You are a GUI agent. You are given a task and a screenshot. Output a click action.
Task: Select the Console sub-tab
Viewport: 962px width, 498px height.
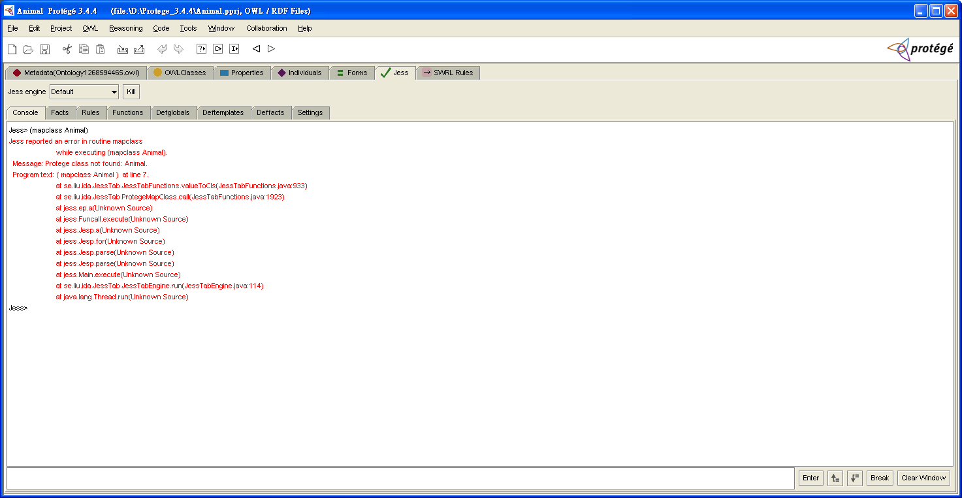(26, 112)
